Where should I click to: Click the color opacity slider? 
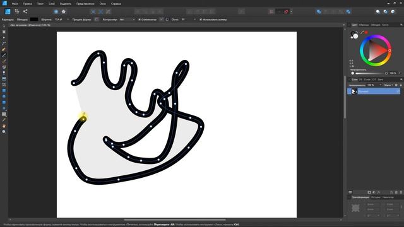[x=369, y=73]
